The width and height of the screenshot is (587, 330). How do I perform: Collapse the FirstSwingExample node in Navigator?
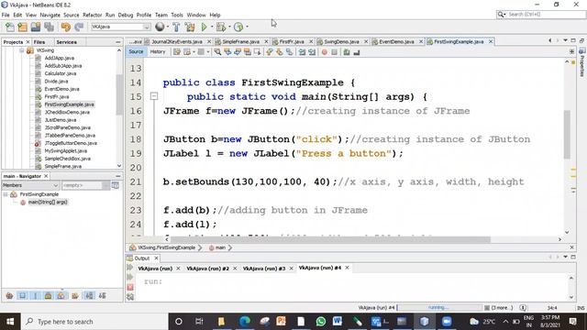(6, 194)
